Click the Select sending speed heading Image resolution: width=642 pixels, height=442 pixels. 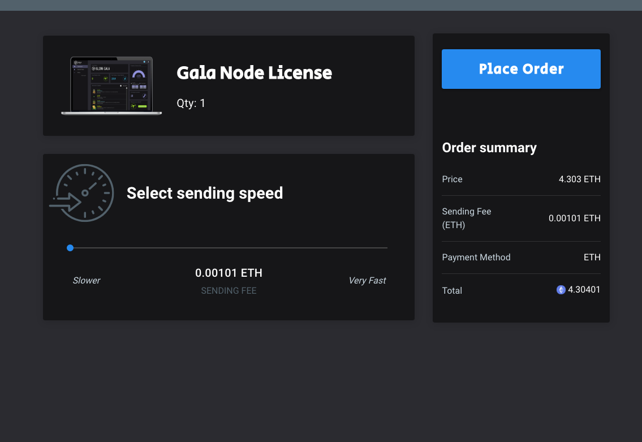pos(205,193)
